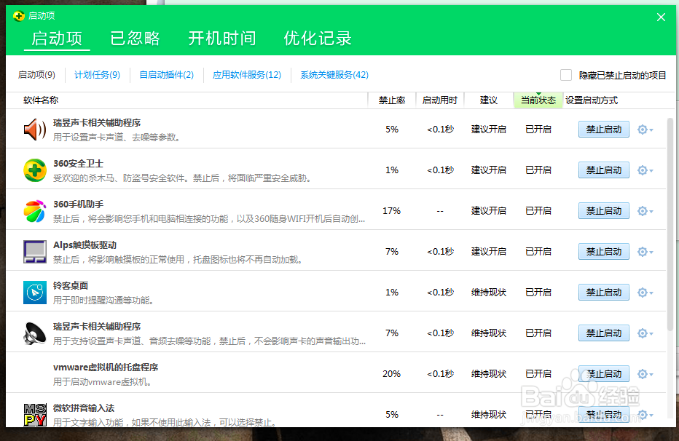Click the 铃客桌面 clock icon
The image size is (679, 441).
(x=34, y=292)
